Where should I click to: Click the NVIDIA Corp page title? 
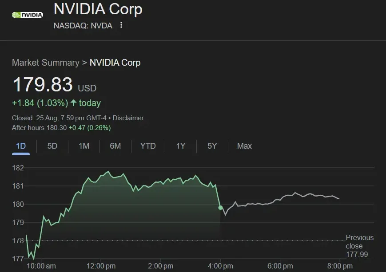pos(98,9)
